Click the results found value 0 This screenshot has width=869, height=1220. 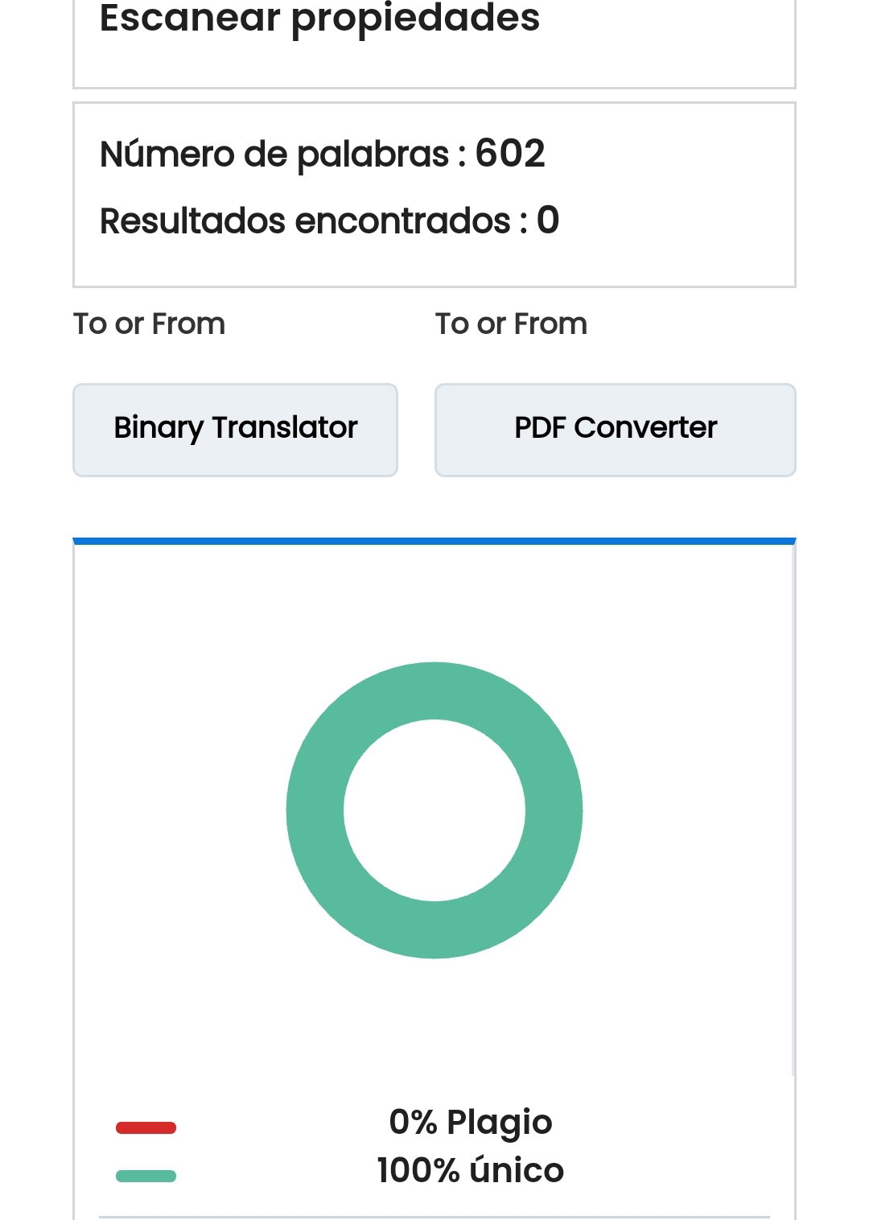point(548,220)
